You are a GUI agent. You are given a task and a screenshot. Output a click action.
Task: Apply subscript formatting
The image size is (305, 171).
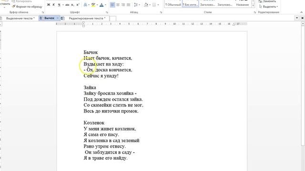click(x=72, y=5)
